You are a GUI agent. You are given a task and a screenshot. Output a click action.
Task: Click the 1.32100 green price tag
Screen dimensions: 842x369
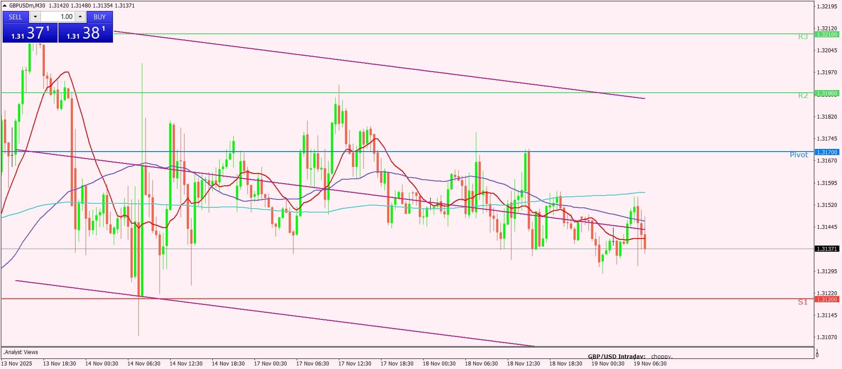pos(827,34)
